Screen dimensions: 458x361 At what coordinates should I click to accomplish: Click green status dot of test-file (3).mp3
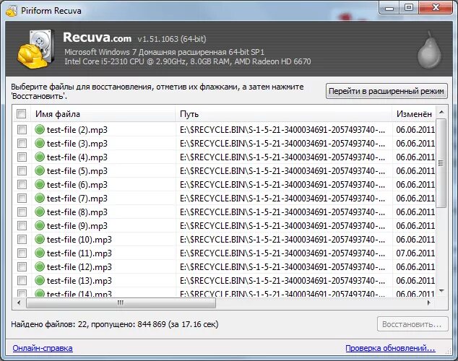[40, 143]
